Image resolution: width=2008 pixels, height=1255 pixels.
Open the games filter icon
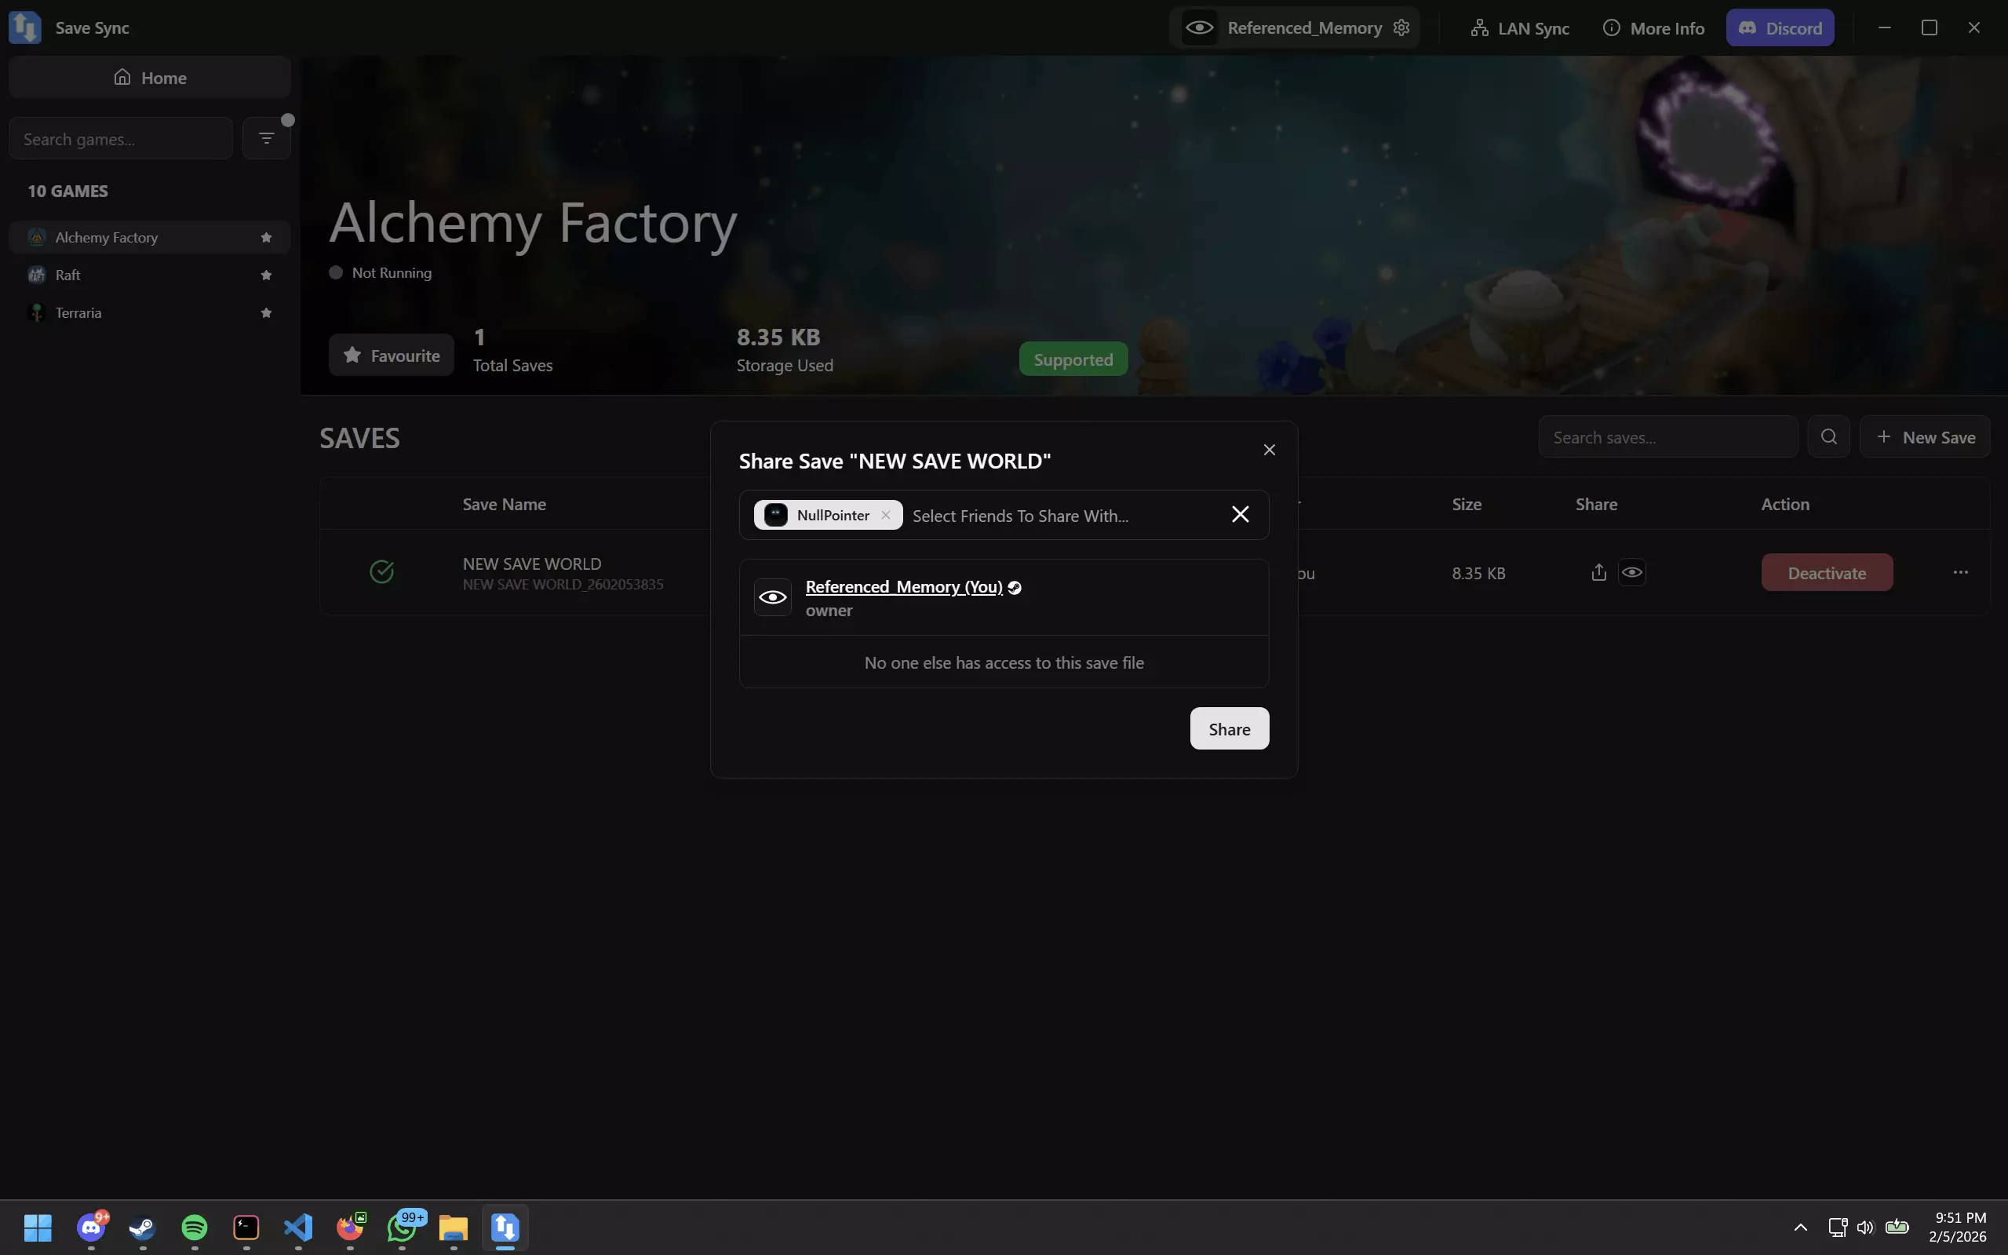(x=266, y=138)
